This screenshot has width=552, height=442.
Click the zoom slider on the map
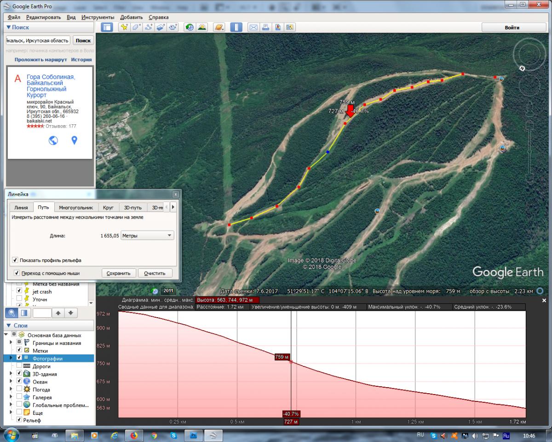click(x=530, y=152)
